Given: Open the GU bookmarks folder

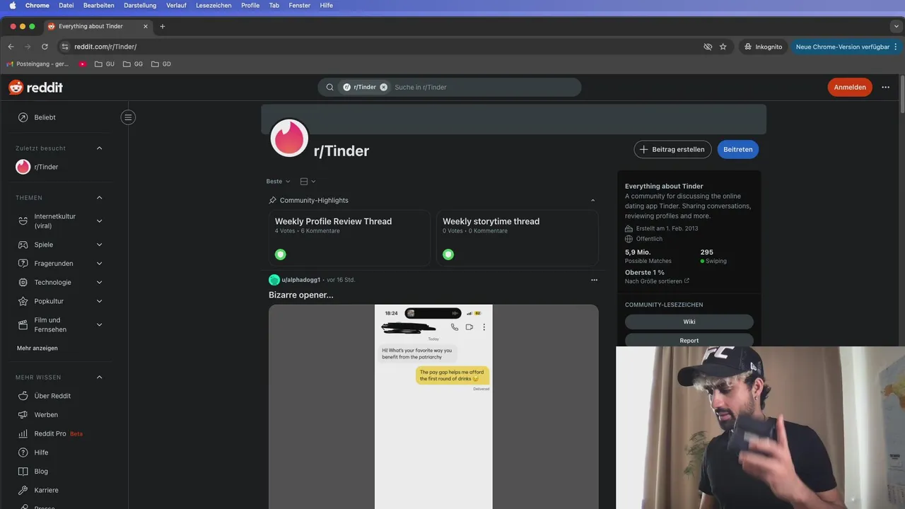Looking at the screenshot, I should pos(104,64).
